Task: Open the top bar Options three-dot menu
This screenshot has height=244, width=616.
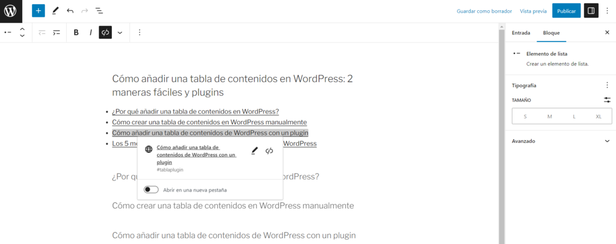Action: pos(608,11)
